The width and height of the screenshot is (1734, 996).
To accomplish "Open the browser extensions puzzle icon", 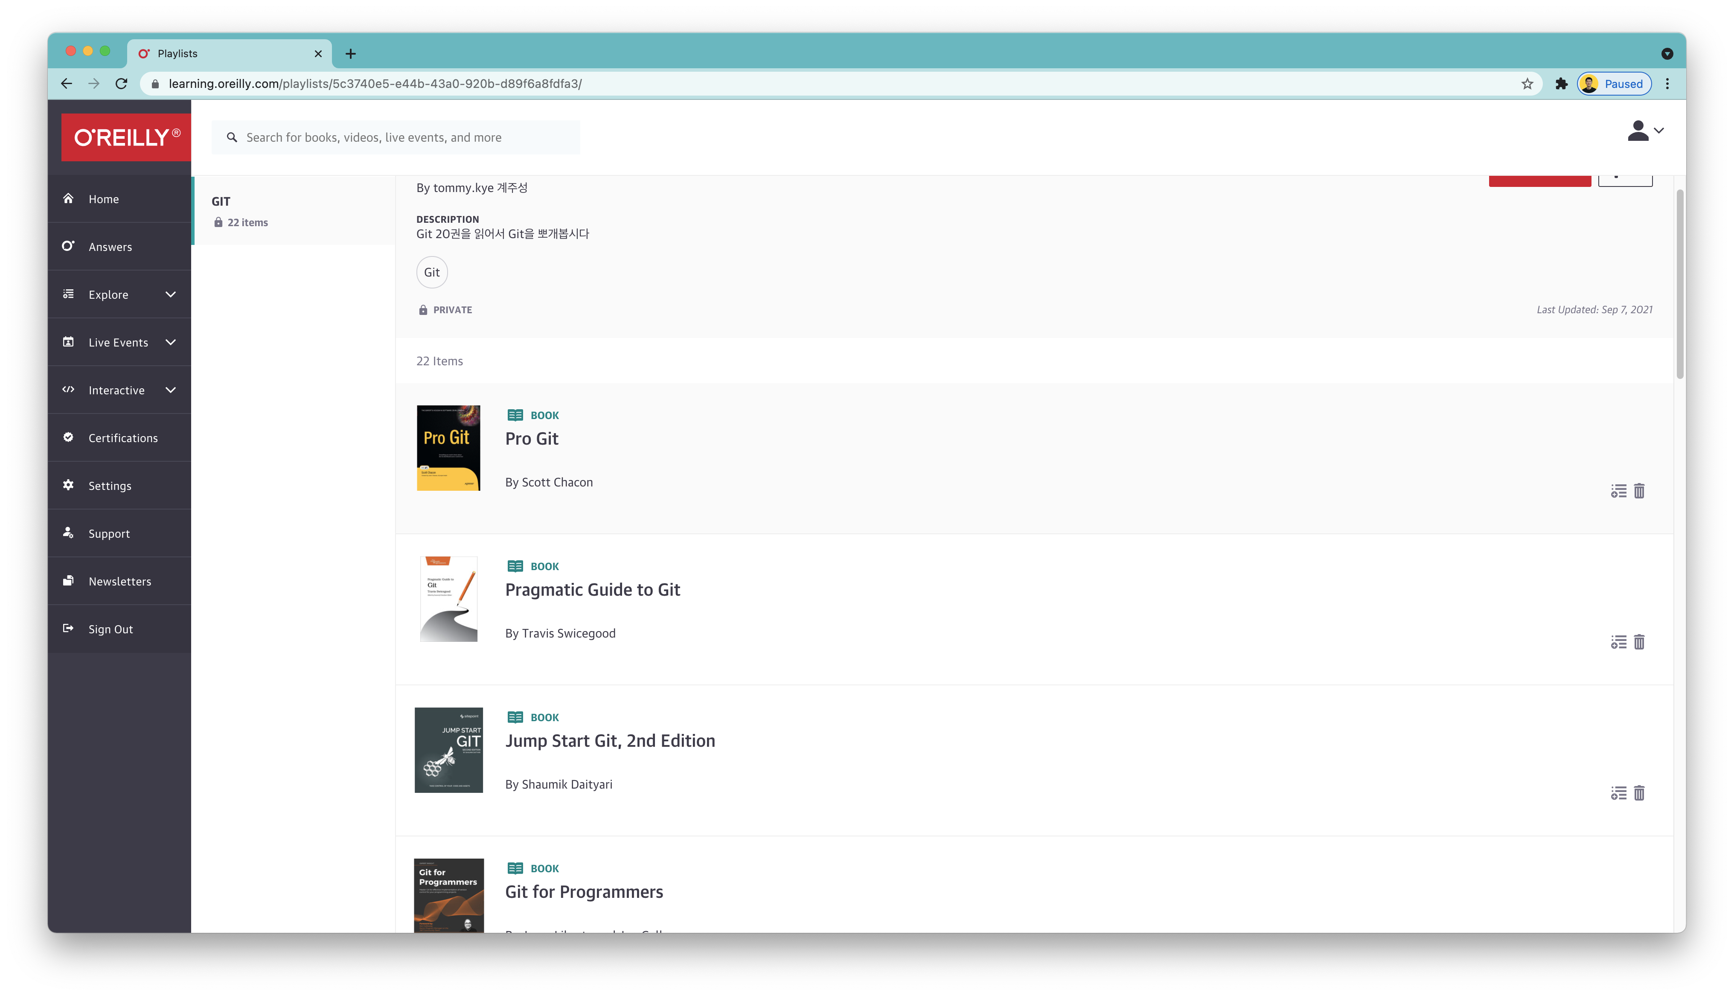I will click(1561, 84).
